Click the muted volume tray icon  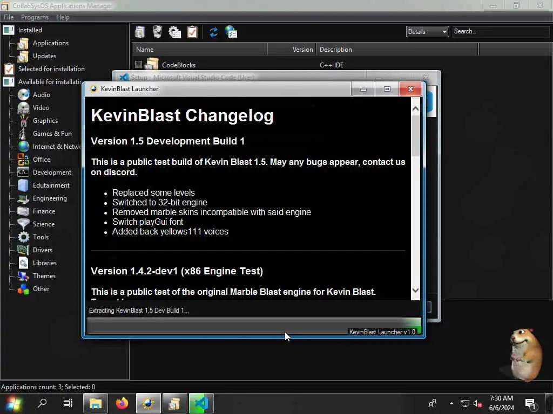coord(478,403)
